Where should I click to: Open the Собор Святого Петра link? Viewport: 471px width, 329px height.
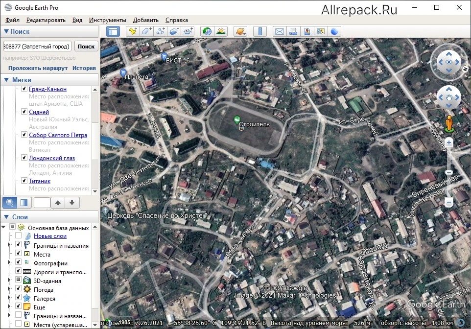coord(58,135)
